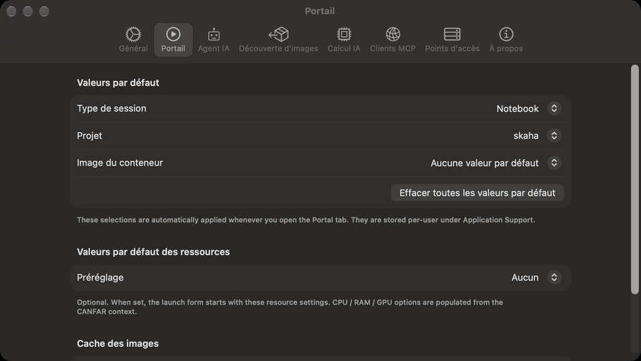
Task: Select the Portail play icon tab
Action: point(173,40)
